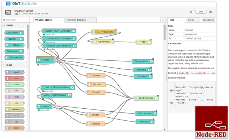This screenshot has width=229, height=140.
Task: Select the http input palette node
Action: [x=14, y=103]
